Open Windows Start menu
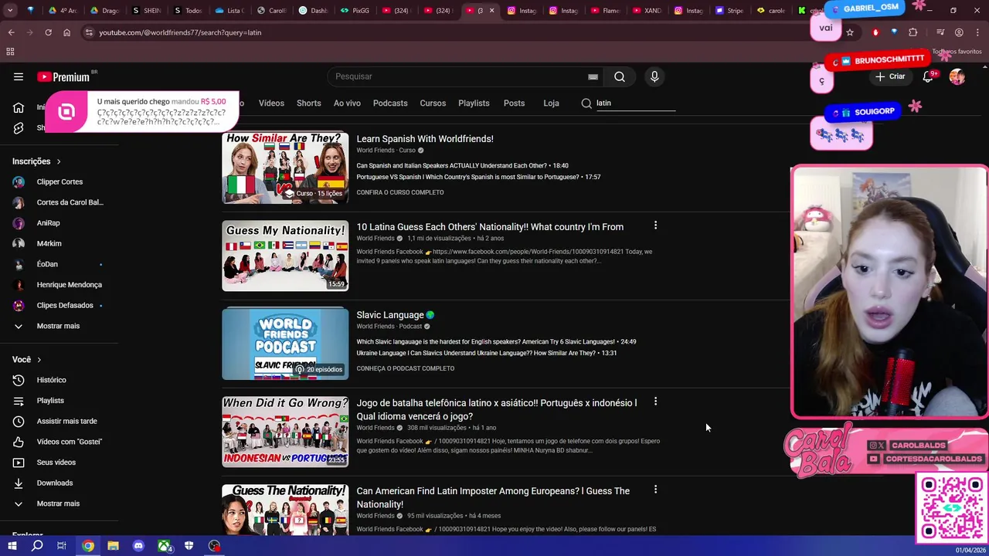The image size is (989, 556). 12,546
